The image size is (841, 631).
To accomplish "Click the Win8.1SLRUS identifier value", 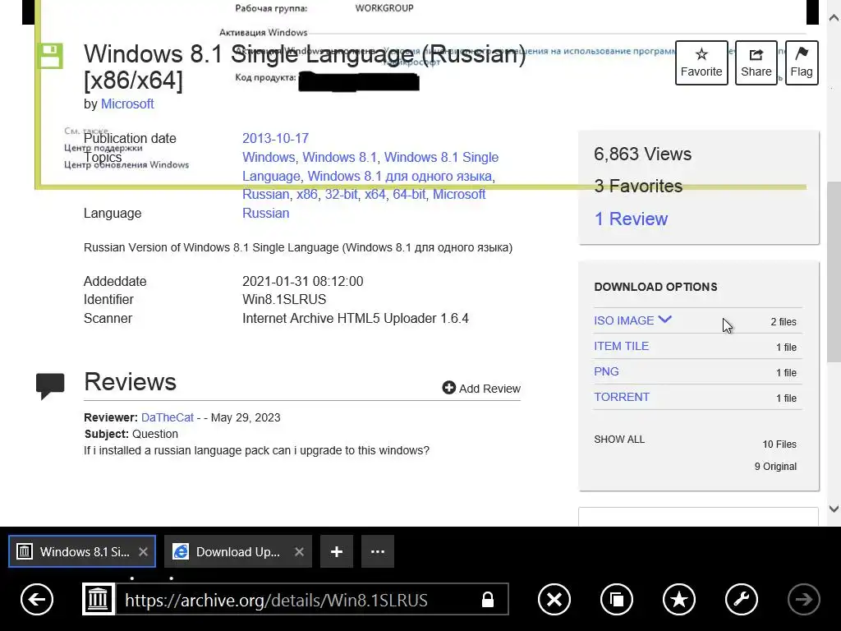I will point(284,299).
